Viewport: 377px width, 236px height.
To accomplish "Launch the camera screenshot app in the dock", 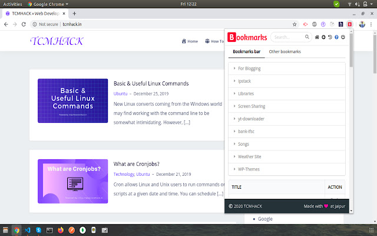I will 105,230.
